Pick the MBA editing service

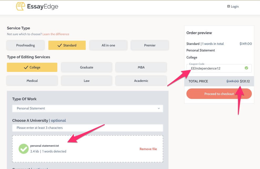[x=141, y=67]
